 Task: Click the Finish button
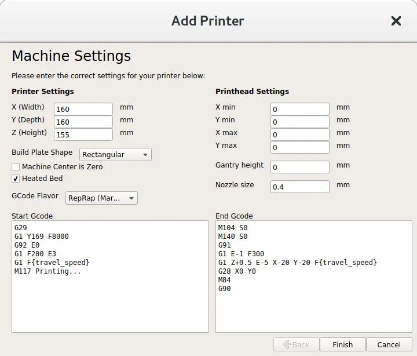pos(343,344)
